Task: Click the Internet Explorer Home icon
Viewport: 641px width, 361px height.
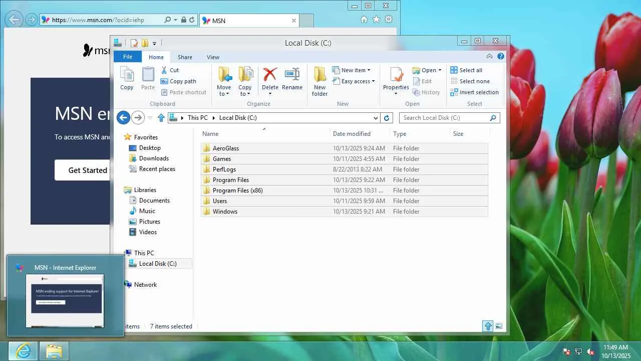Action: click(x=364, y=20)
